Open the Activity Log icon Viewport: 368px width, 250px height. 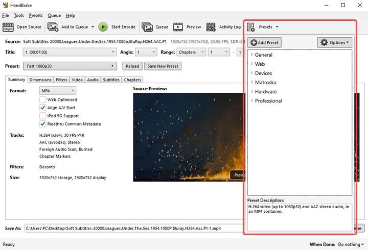tap(211, 27)
